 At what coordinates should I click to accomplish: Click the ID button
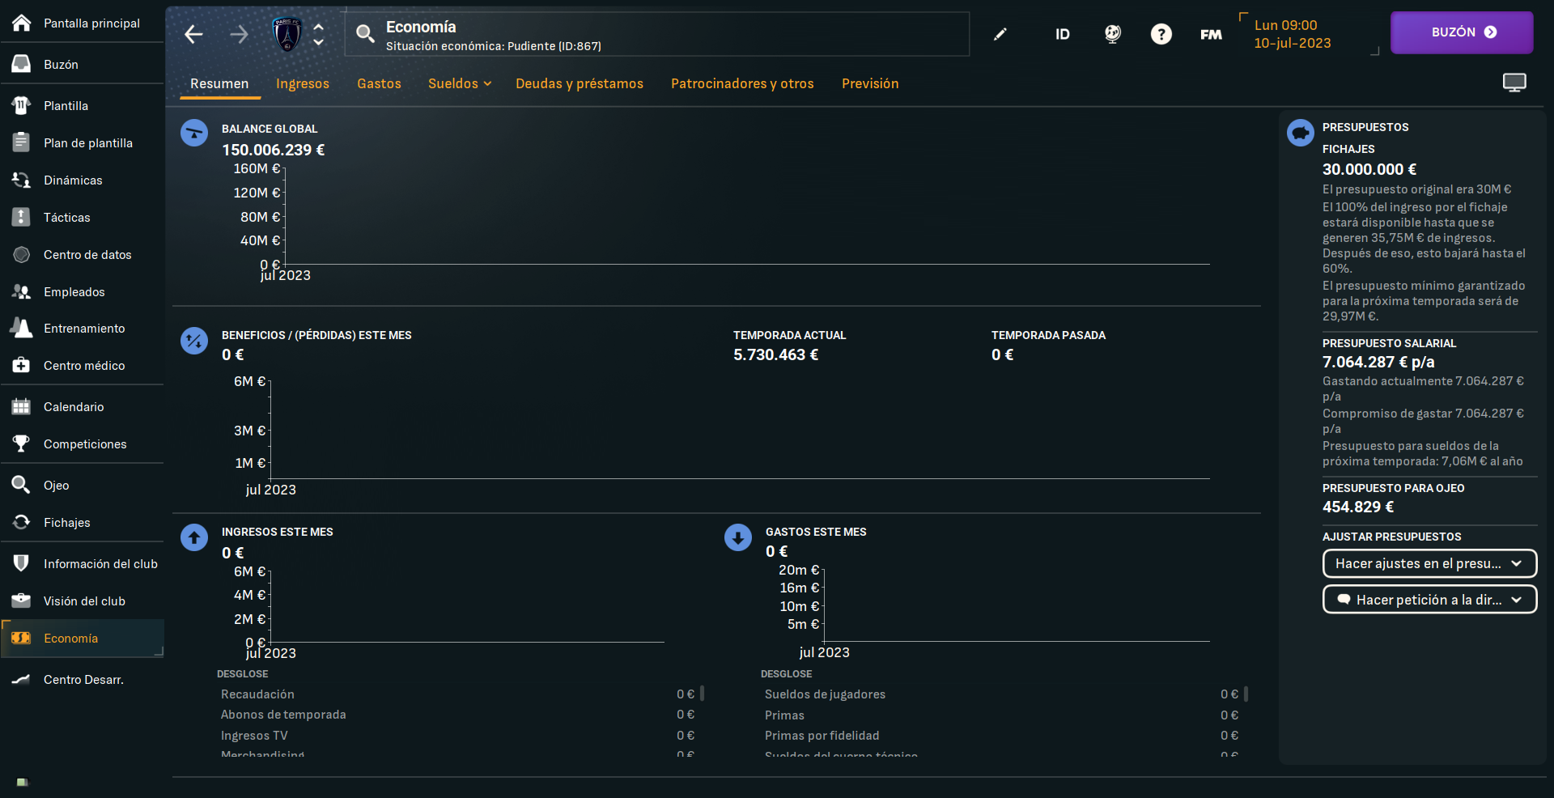[1062, 34]
